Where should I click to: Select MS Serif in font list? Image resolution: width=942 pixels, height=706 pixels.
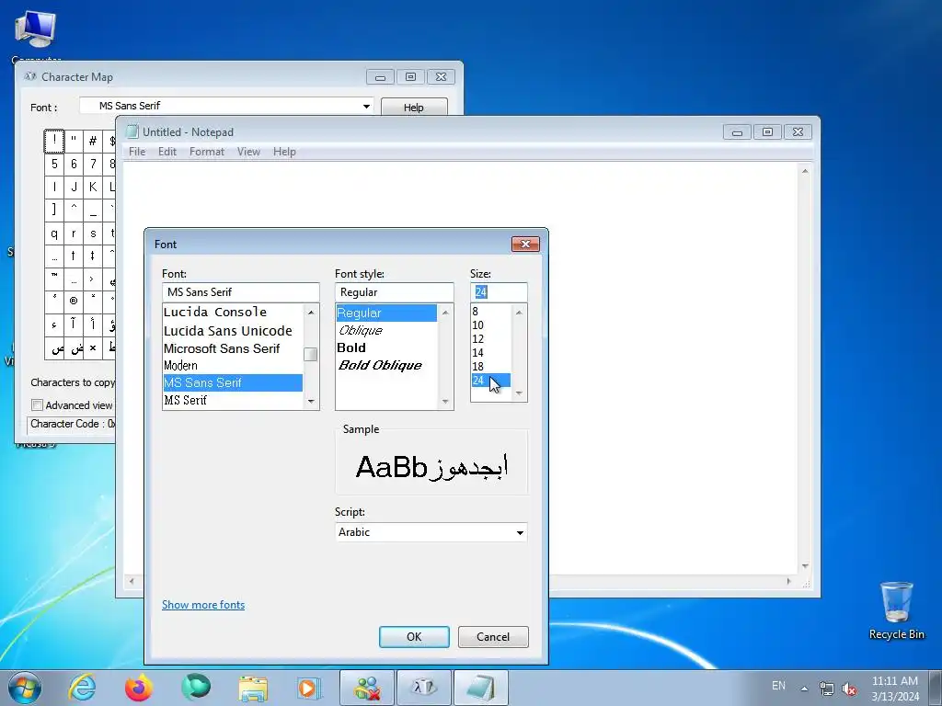233,400
